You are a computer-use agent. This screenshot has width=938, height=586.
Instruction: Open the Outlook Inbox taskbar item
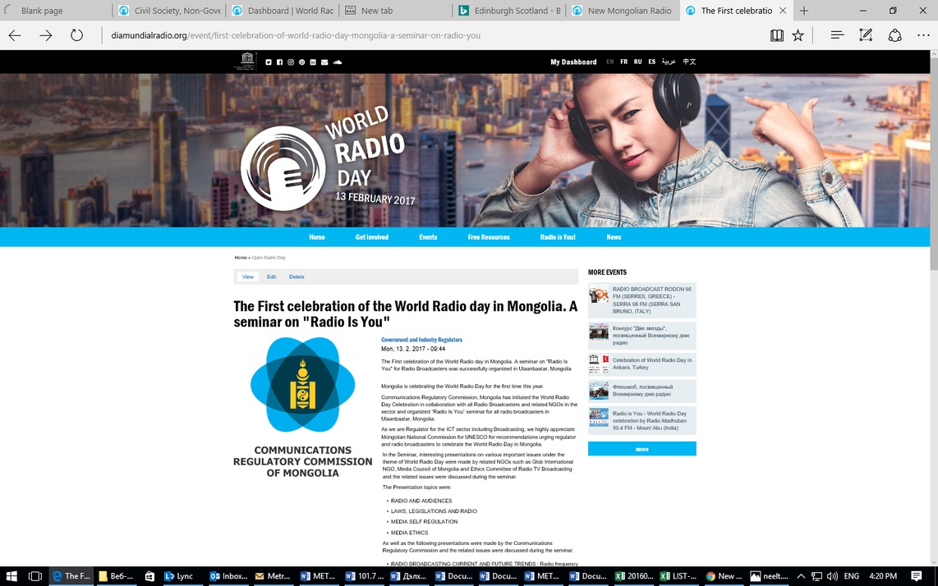click(x=229, y=576)
